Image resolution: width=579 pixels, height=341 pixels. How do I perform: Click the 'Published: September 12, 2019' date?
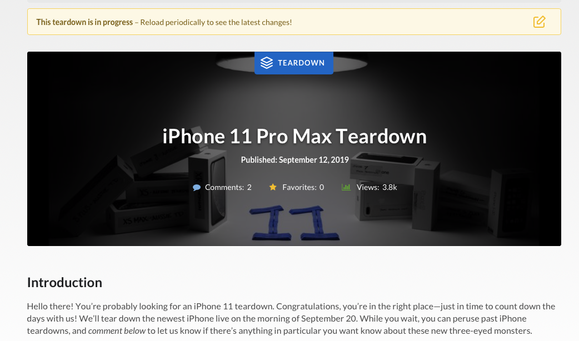pos(295,160)
